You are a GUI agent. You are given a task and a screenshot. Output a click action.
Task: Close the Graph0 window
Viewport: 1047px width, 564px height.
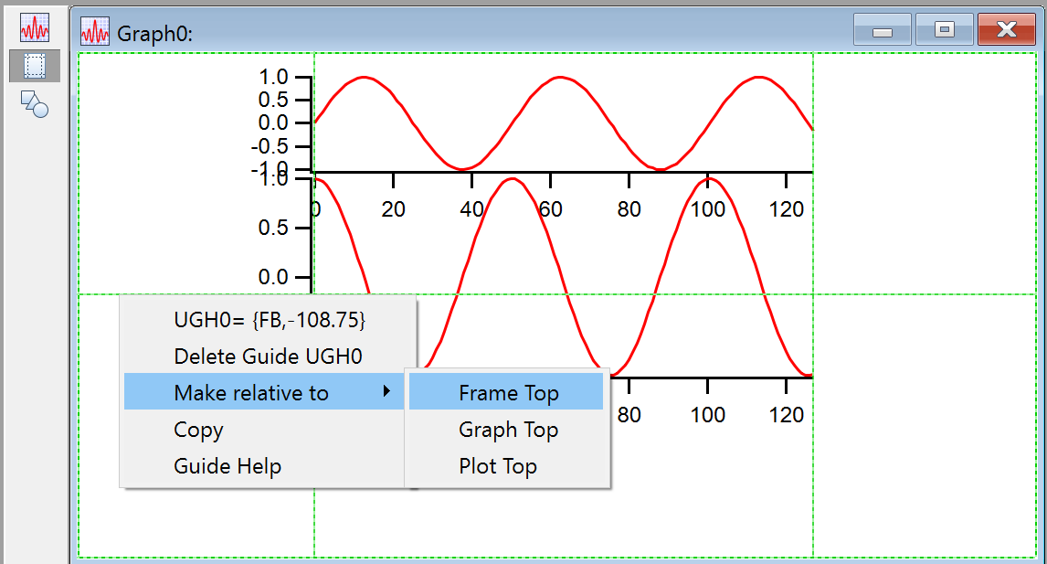[1006, 30]
